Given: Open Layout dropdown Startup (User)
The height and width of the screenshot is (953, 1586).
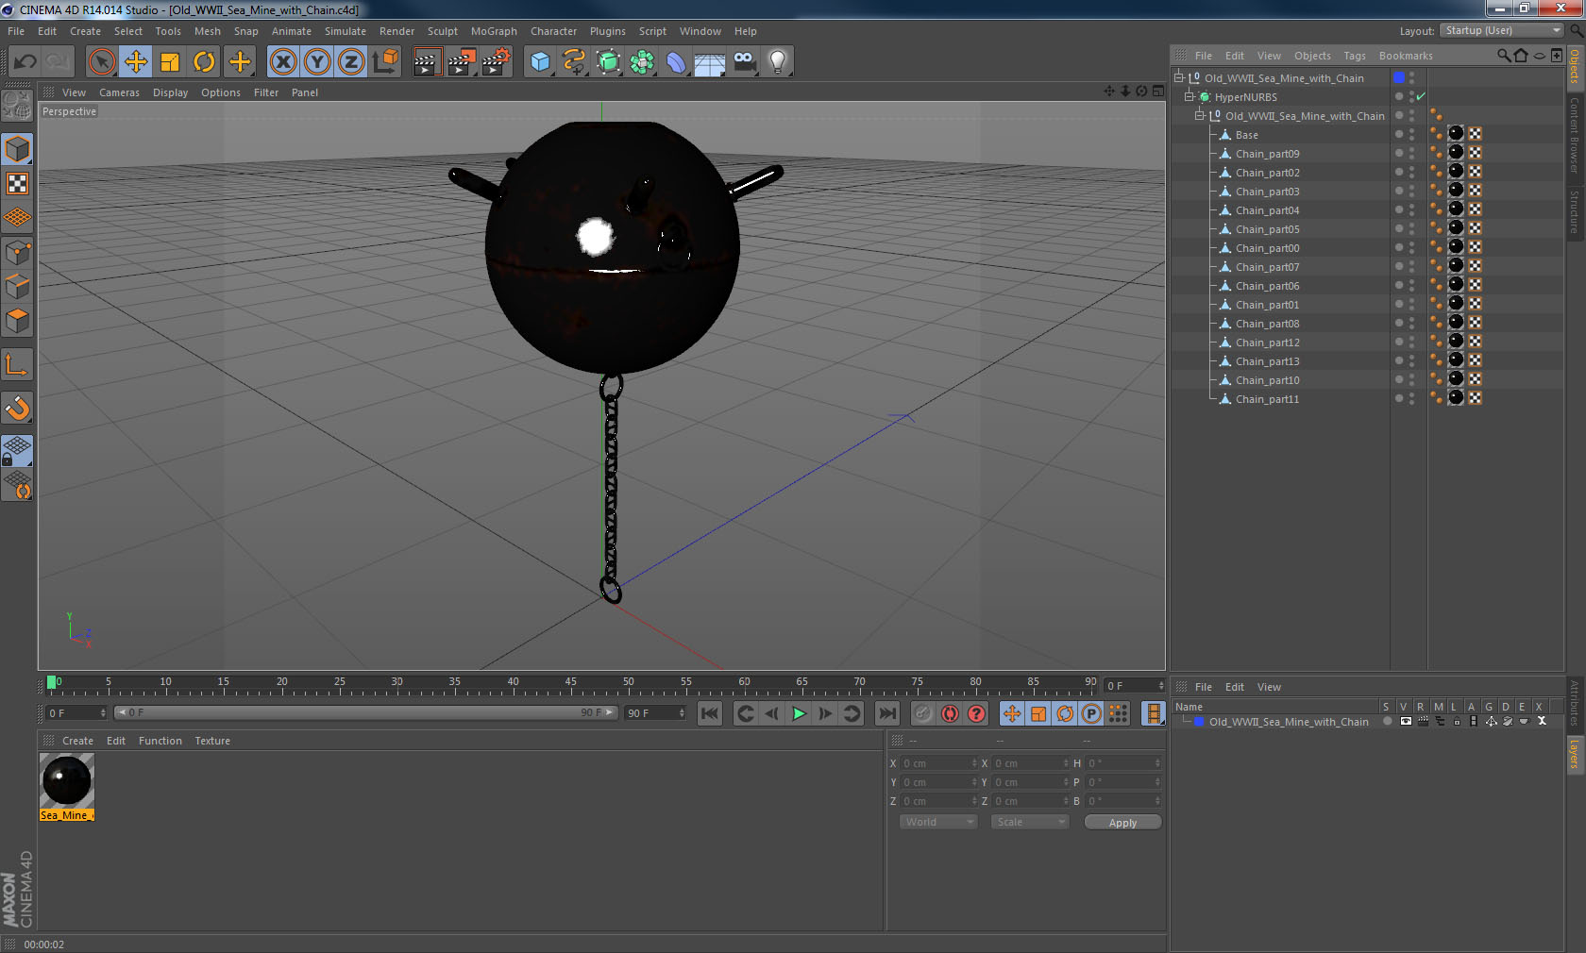Looking at the screenshot, I should (1502, 30).
